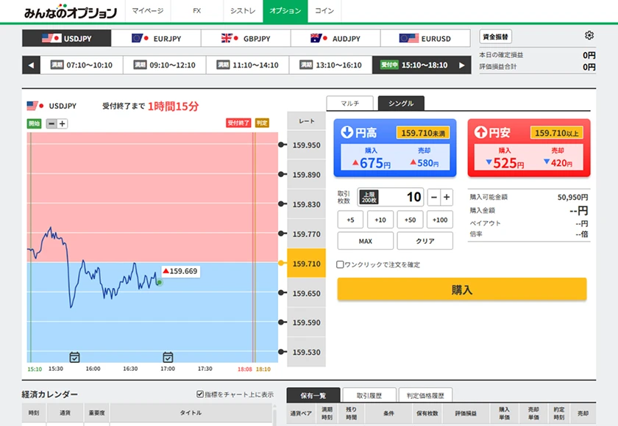Select GBPJPY currency pair tab
Viewport: 618px width, 426px height.
click(x=246, y=38)
